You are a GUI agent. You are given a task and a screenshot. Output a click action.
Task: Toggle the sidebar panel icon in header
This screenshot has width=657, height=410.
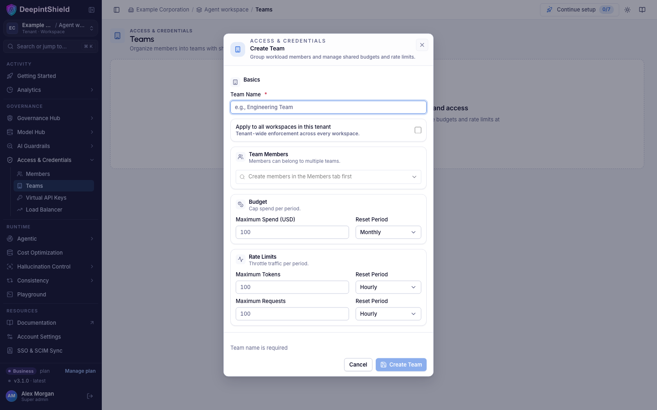click(117, 10)
